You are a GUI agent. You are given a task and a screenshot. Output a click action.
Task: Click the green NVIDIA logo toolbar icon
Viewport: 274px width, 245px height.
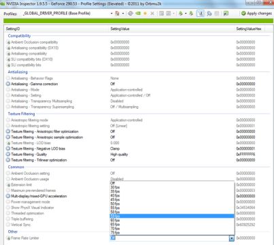[x=138, y=14]
